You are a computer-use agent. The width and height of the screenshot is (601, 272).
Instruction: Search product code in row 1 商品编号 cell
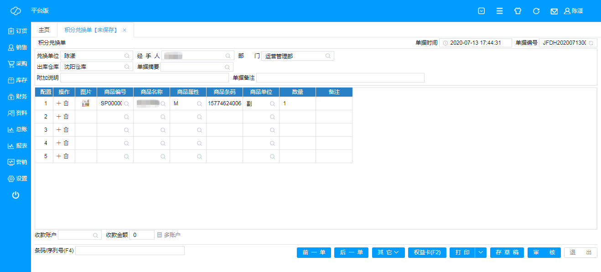click(126, 103)
